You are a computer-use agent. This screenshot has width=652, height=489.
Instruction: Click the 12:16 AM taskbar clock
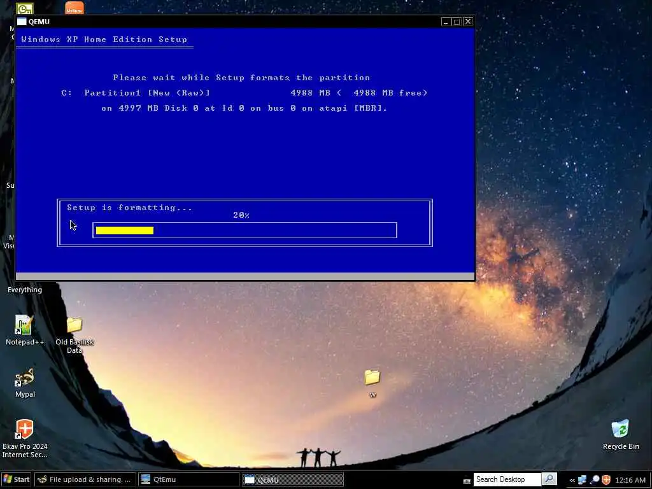630,480
